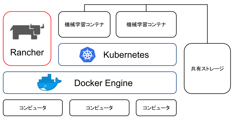Screen dimensions: 236x119
Task: Click the long vertical line above 共有ストレージ
Action: click(x=207, y=25)
